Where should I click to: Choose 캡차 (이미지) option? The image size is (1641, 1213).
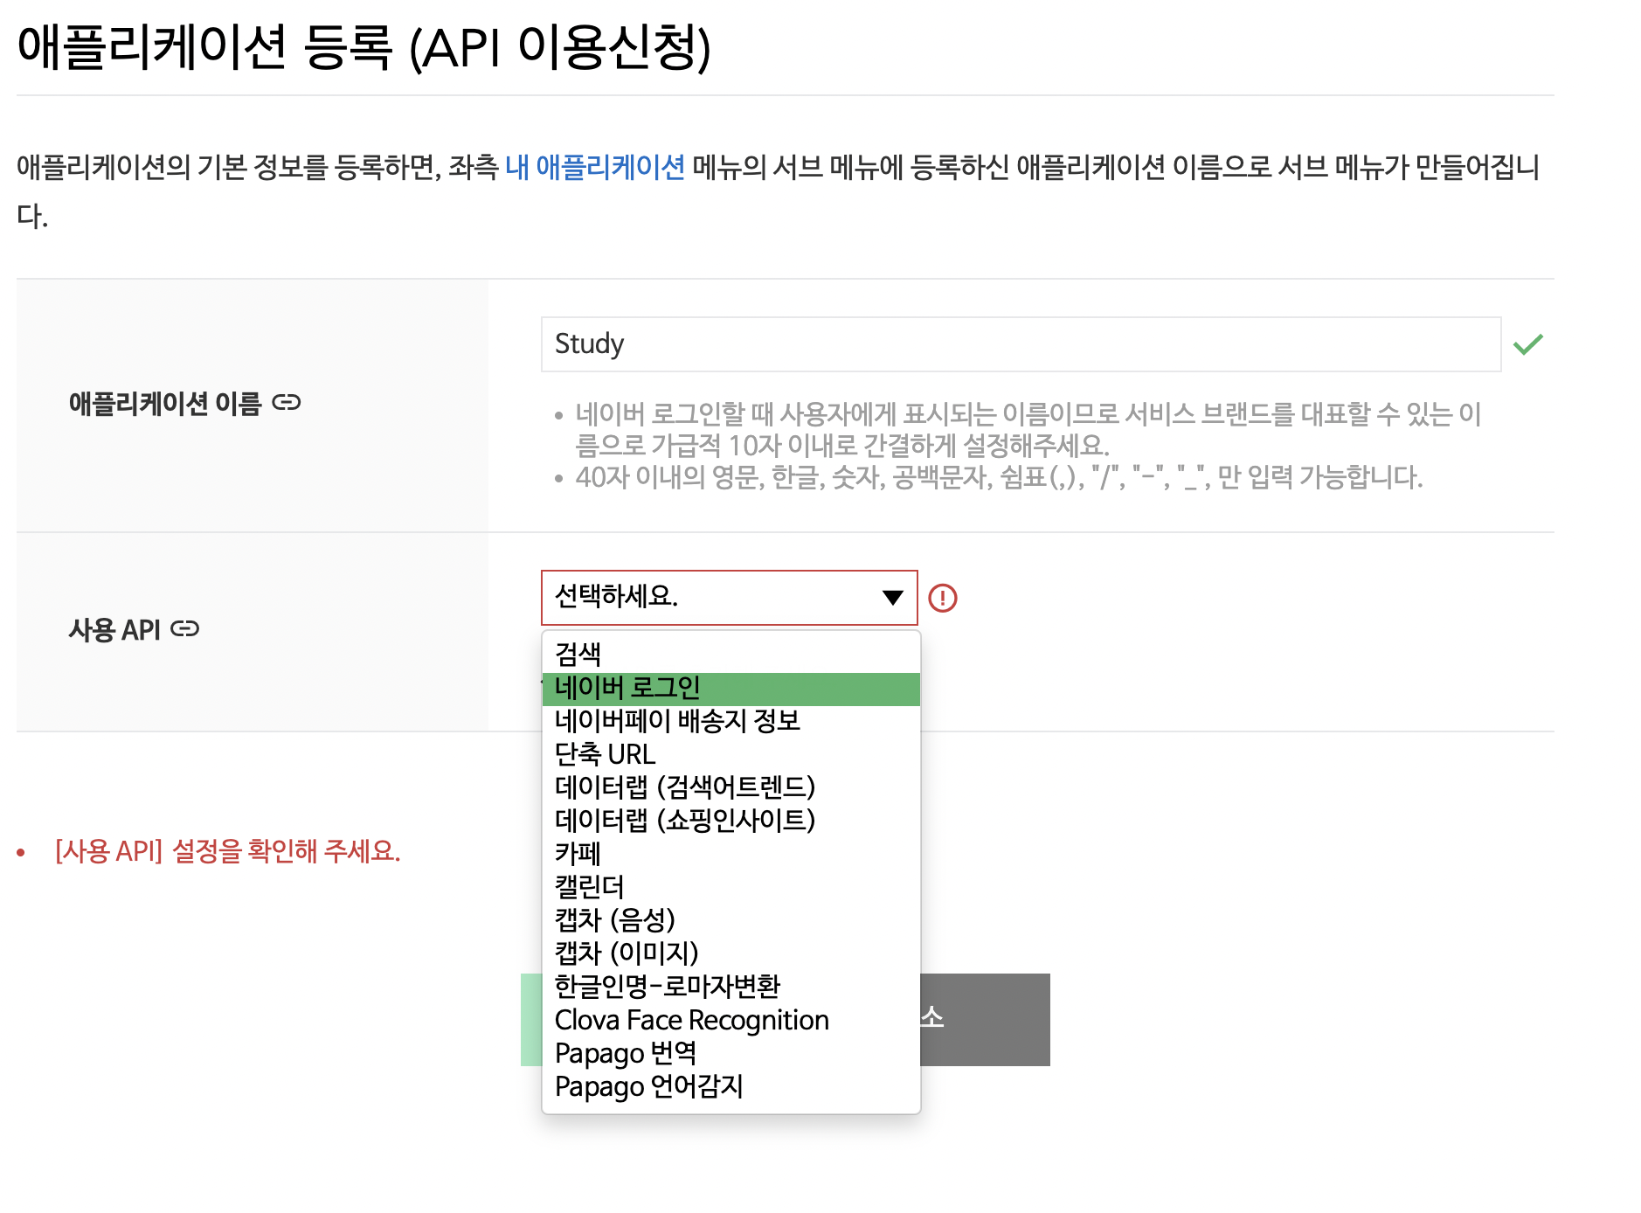point(730,954)
